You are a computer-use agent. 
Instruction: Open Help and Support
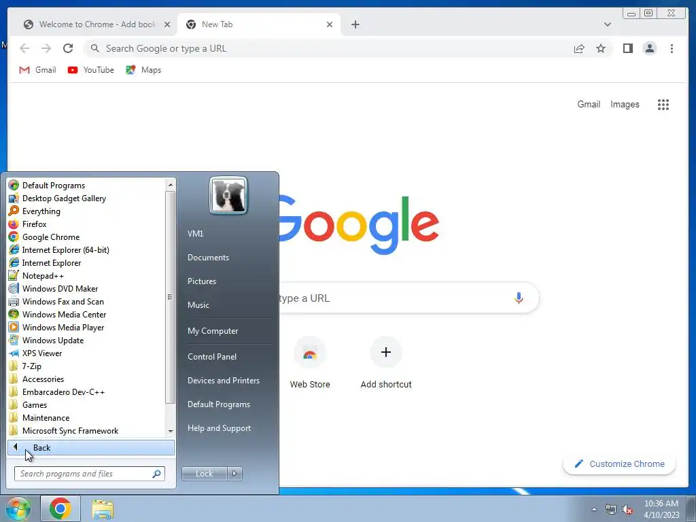[x=219, y=428]
